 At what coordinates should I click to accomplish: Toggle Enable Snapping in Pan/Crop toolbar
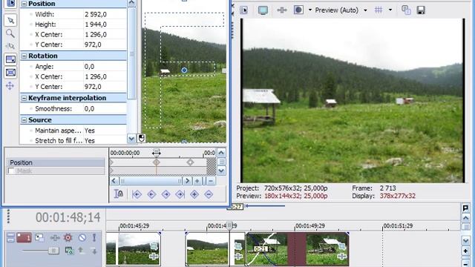tap(10, 46)
